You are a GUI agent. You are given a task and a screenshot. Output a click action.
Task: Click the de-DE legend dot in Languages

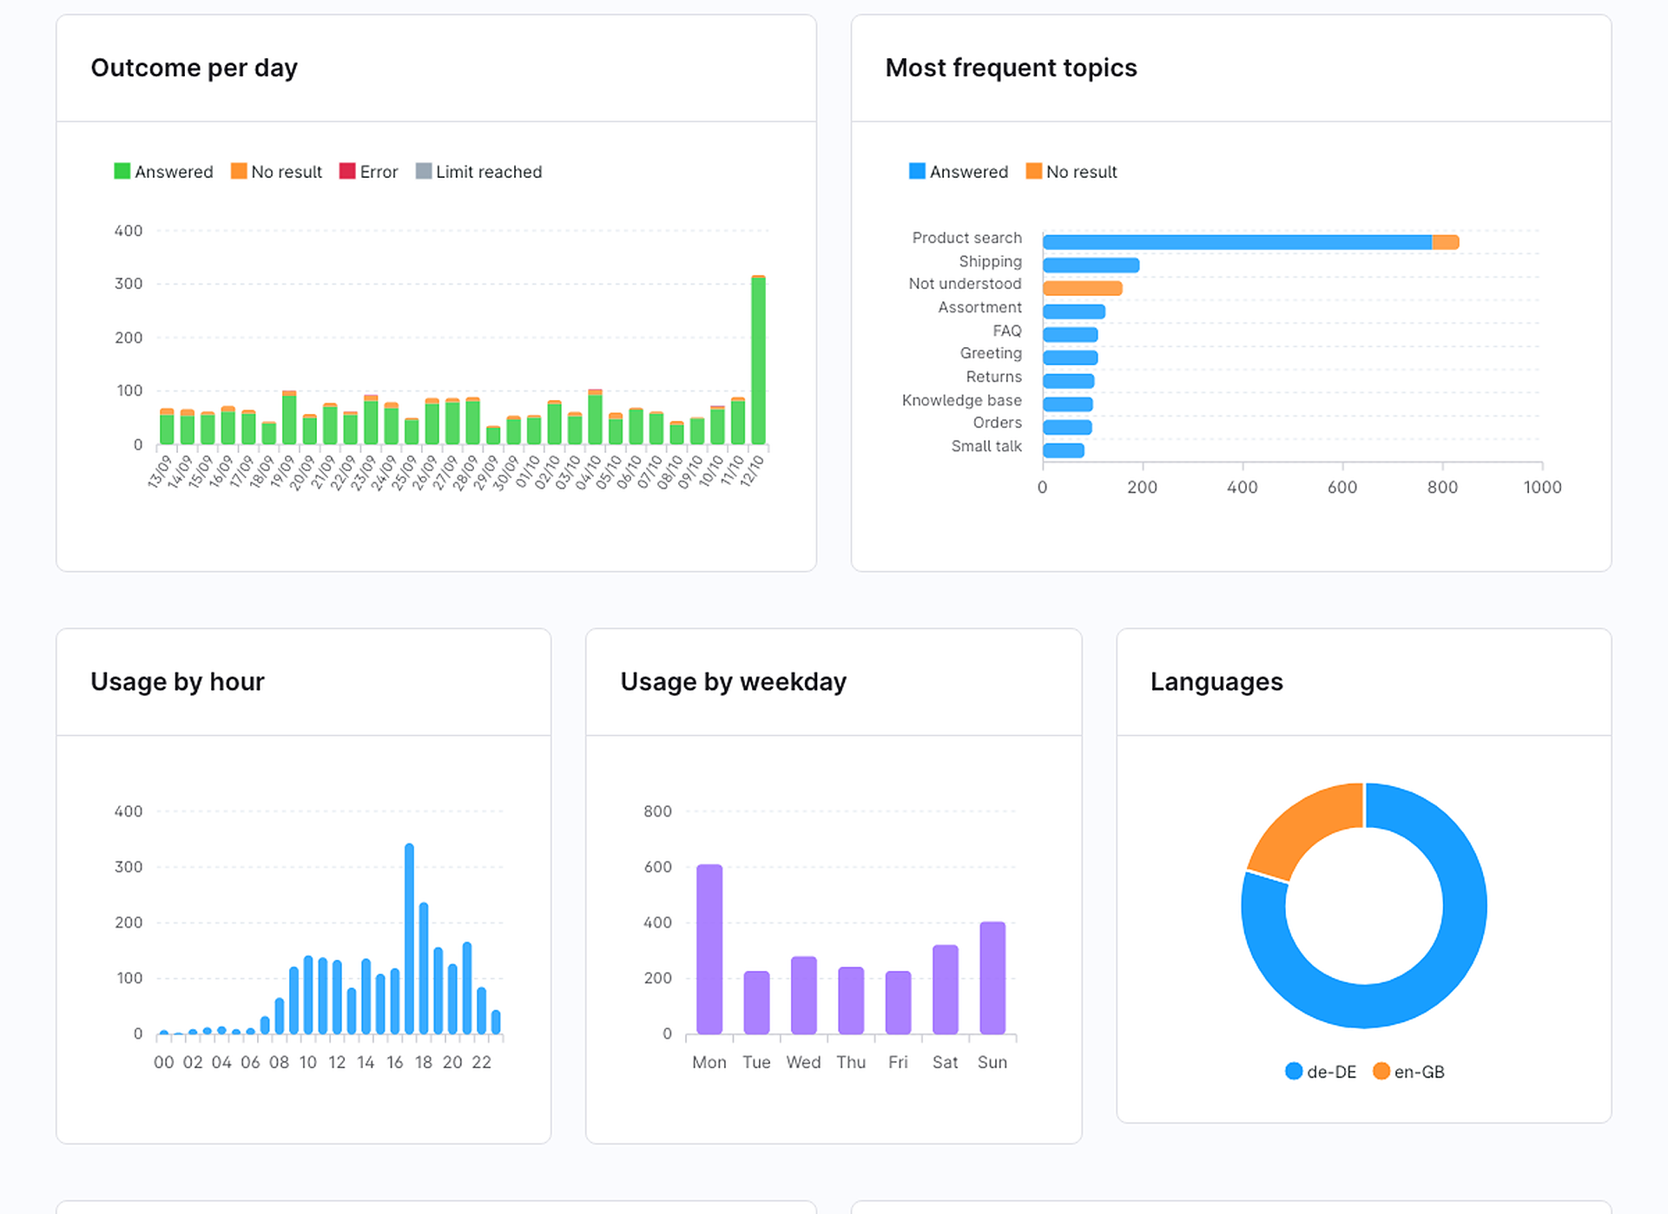[1294, 1071]
